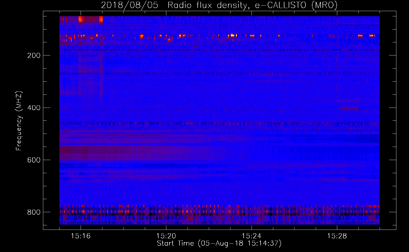The image size is (409, 252).
Task: Click the 400 frequency tick label
Action: [x=34, y=108]
